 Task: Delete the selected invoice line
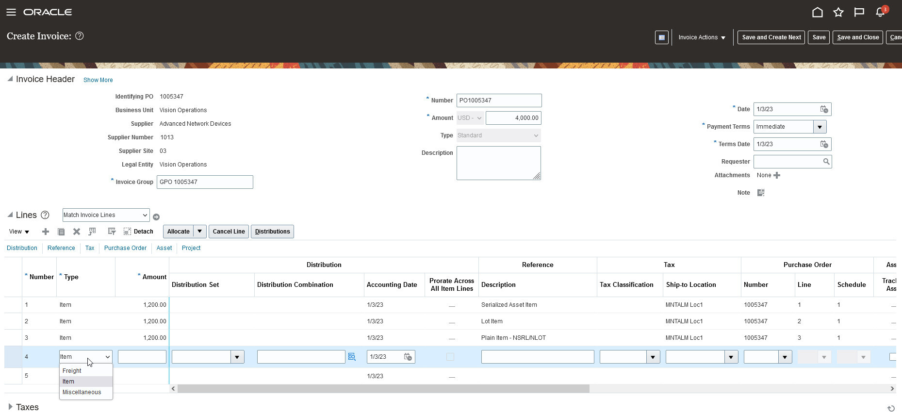click(77, 232)
